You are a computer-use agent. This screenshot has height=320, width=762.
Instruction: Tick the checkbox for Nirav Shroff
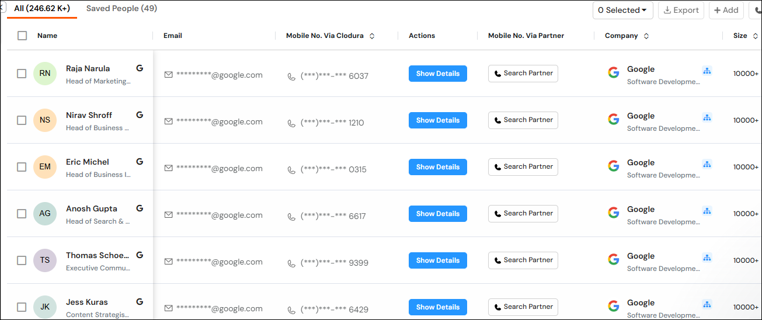click(x=22, y=120)
